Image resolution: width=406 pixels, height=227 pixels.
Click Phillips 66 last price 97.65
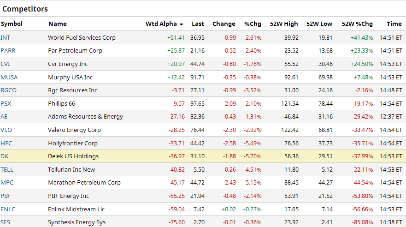point(197,104)
